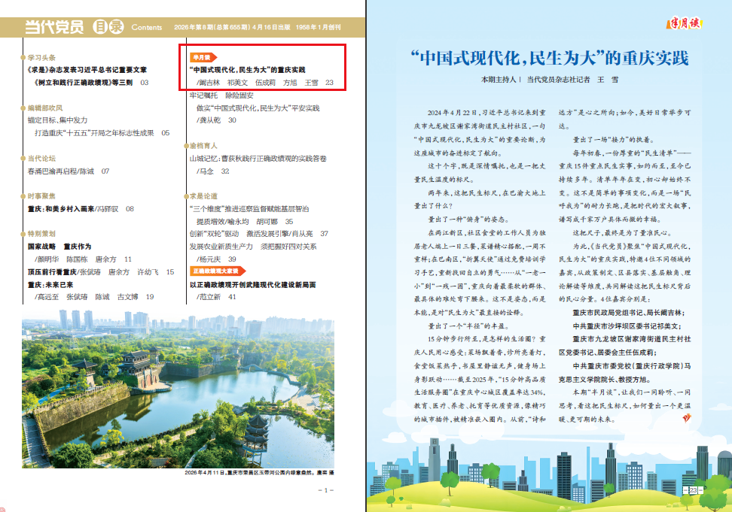Select the 编辑部吹风 section heading
Screen dimensions: 732x512
click(45, 108)
